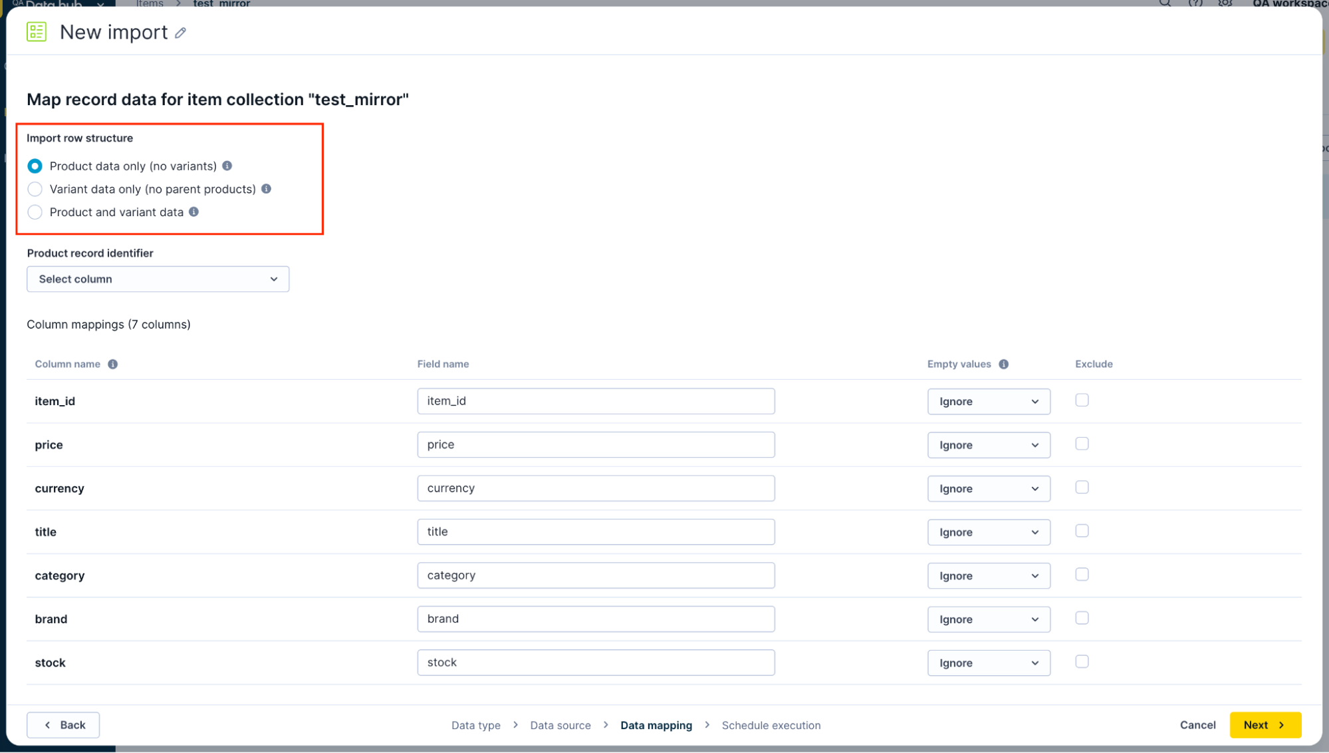Click the settings gear in the top bar

pos(1225,4)
